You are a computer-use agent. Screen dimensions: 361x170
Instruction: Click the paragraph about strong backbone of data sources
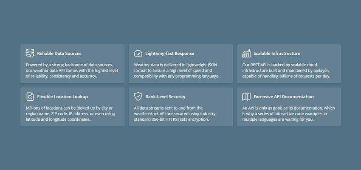[69, 70]
